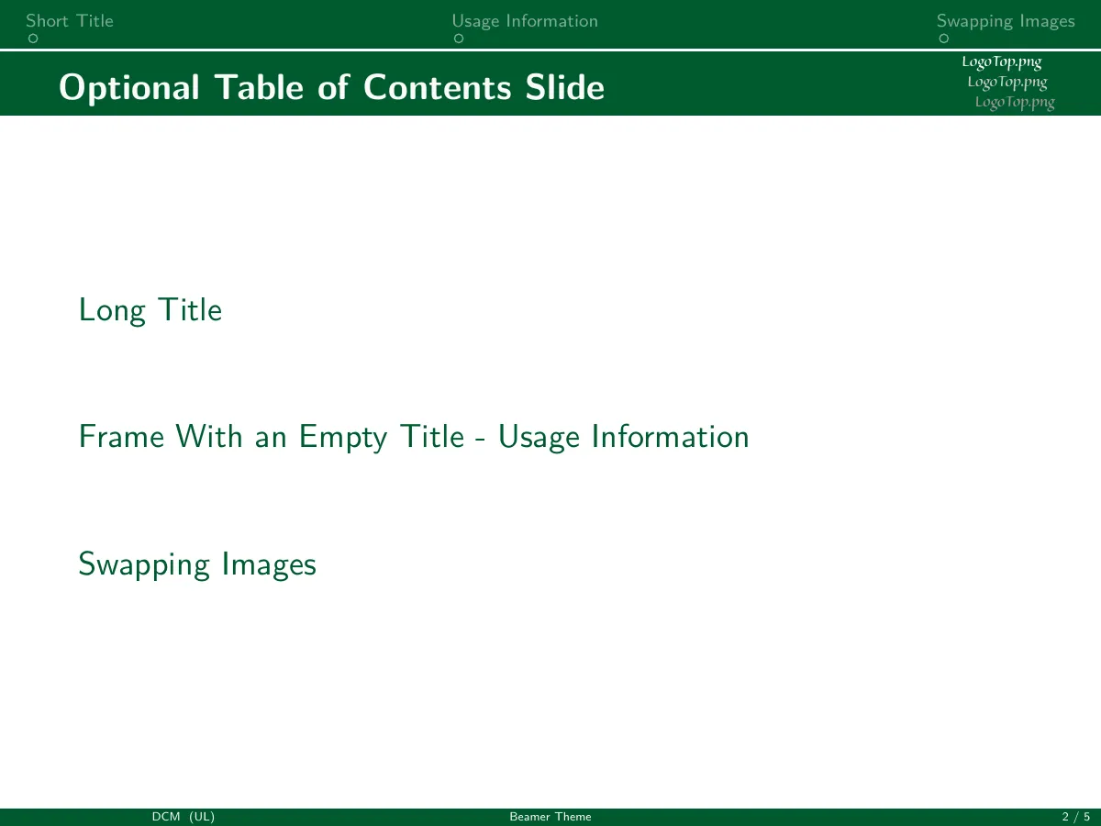Image resolution: width=1101 pixels, height=826 pixels.
Task: Open the Long Title contents entry
Action: [150, 310]
